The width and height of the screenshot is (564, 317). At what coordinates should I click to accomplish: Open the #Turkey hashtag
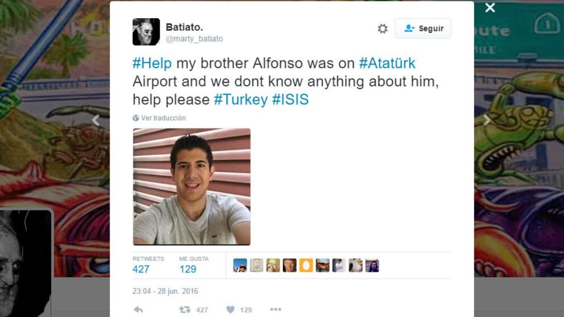(x=241, y=100)
